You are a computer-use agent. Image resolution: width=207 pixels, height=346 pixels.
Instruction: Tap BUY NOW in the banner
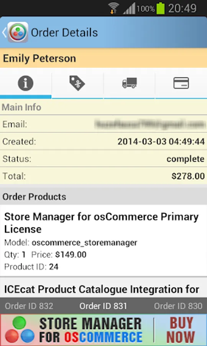tap(181, 330)
